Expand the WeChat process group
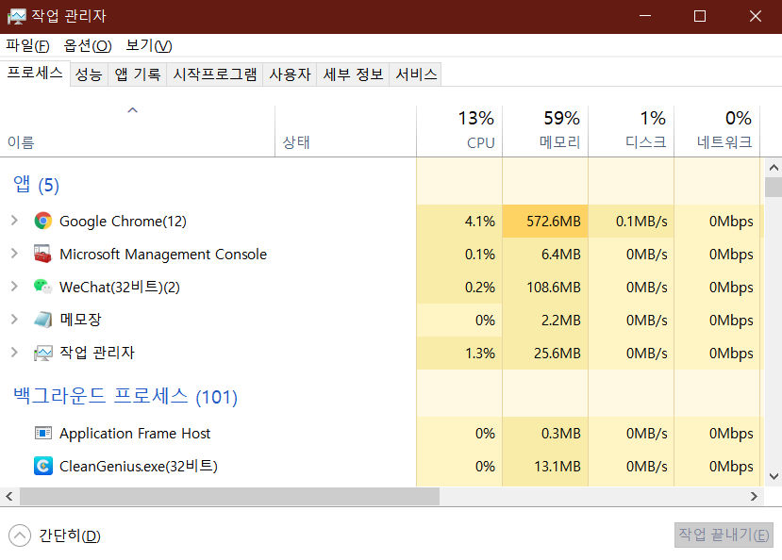The image size is (782, 560). (x=16, y=287)
